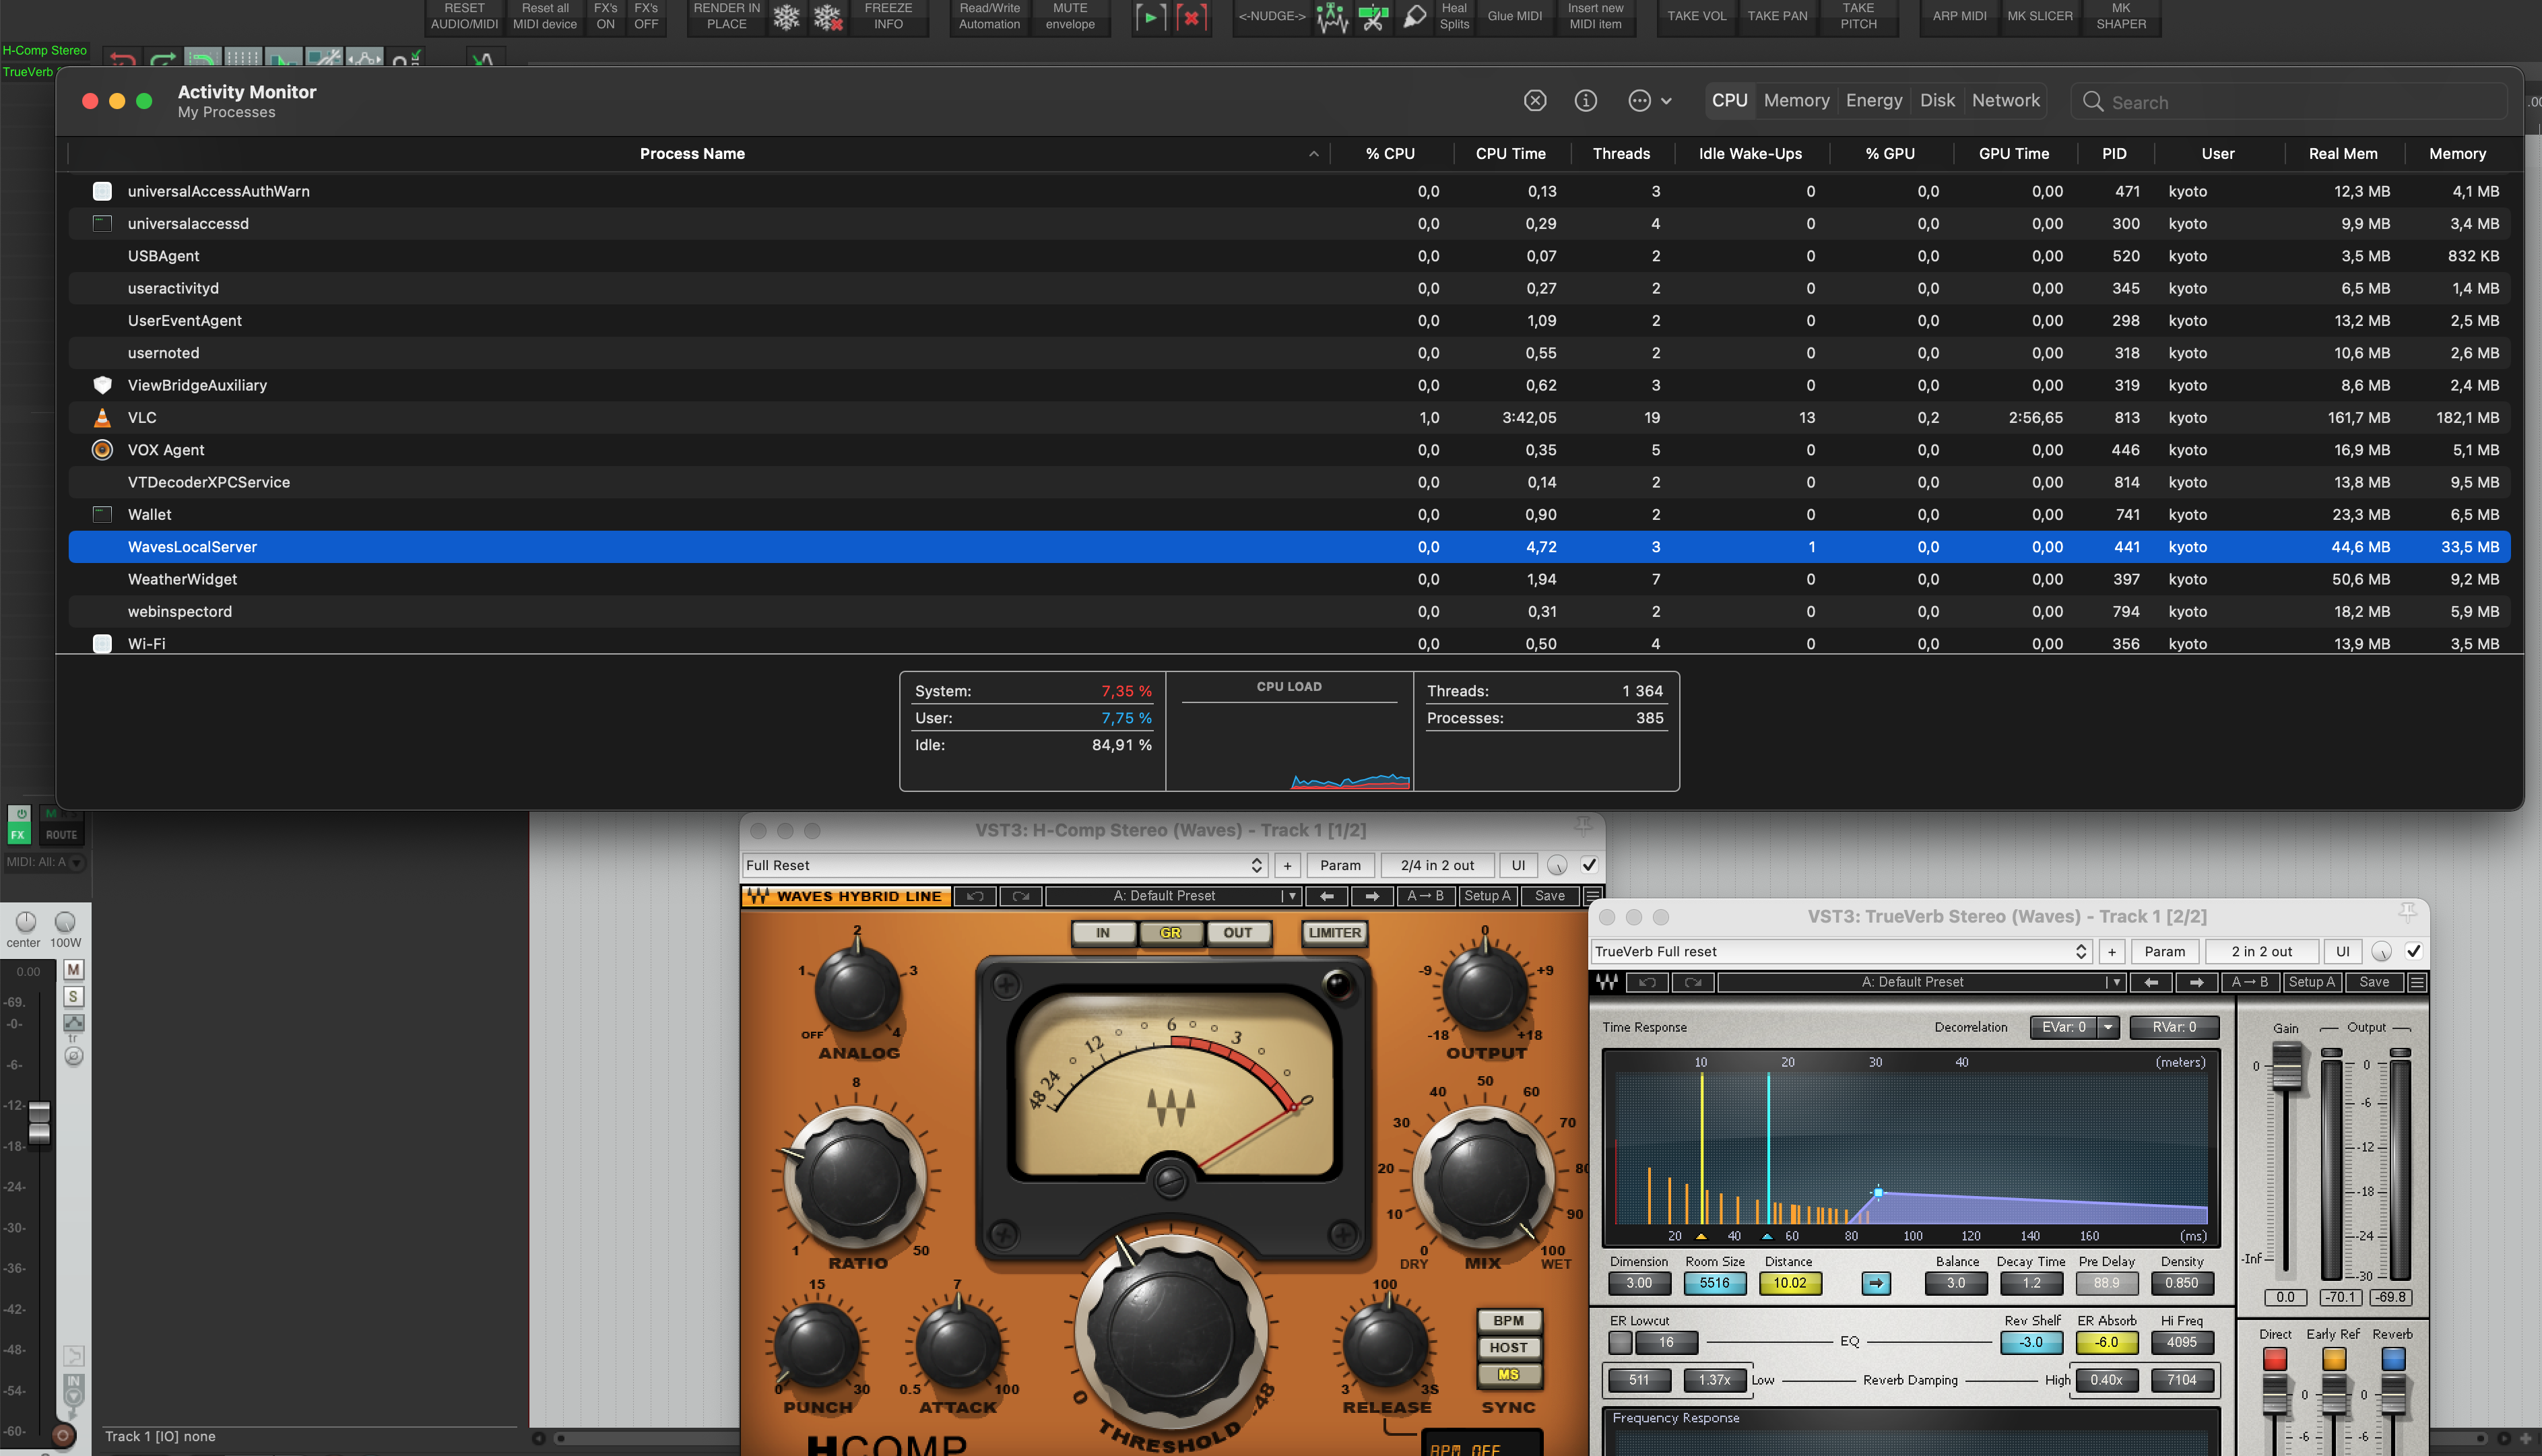Solo Track 1 with the S button
The height and width of the screenshot is (1456, 2542).
tap(73, 997)
